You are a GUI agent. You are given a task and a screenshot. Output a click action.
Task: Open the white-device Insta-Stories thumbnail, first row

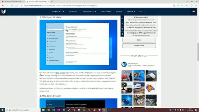(151, 76)
